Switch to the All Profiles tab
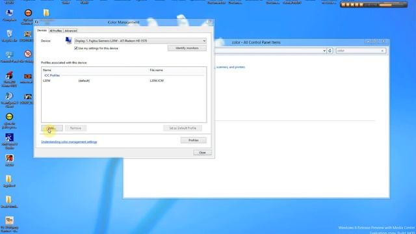The height and width of the screenshot is (234, 416). pyautogui.click(x=55, y=31)
